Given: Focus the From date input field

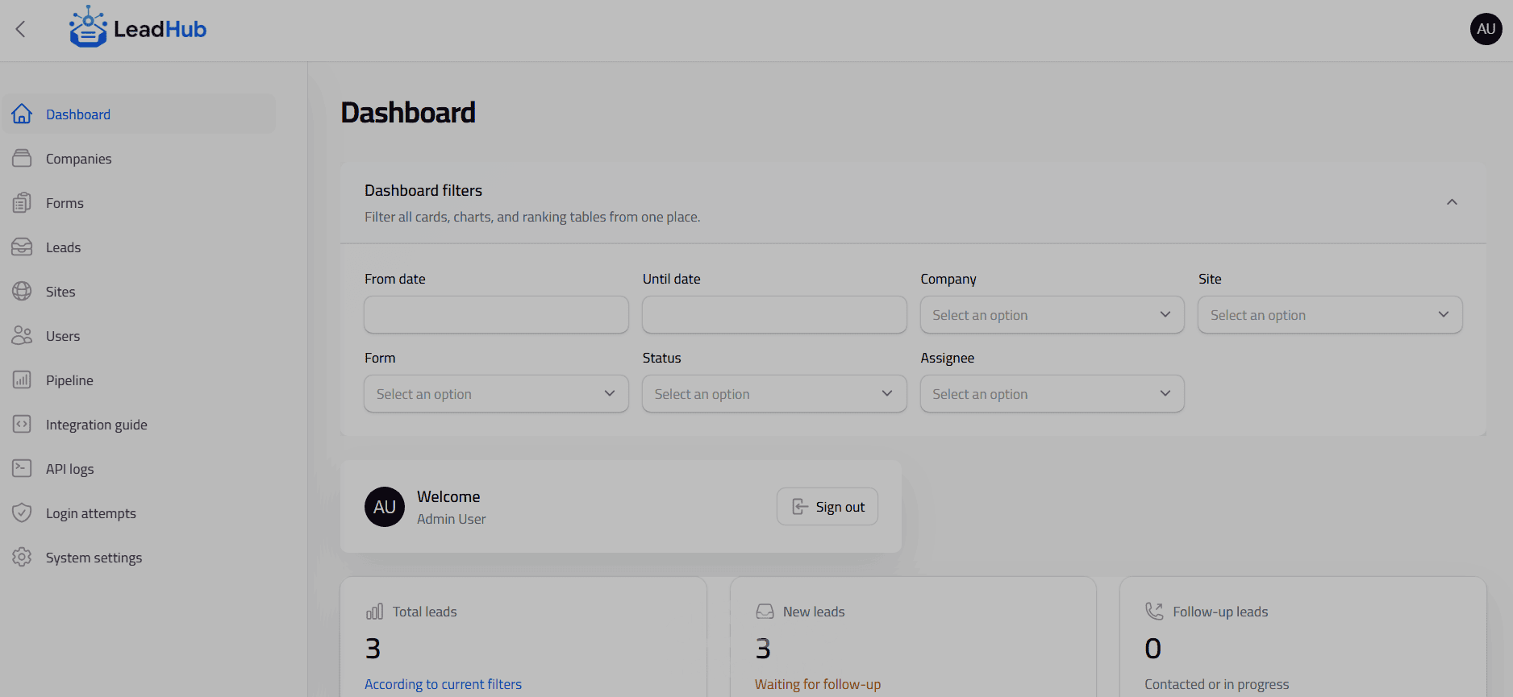Looking at the screenshot, I should click(x=496, y=315).
